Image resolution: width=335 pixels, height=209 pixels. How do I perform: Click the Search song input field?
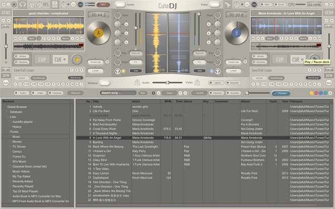tap(118, 93)
